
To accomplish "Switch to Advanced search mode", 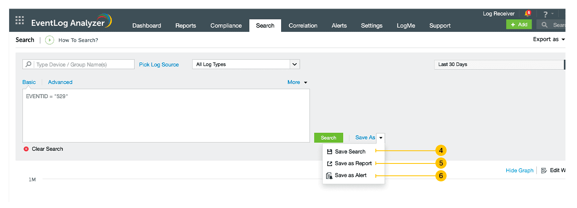I will tap(60, 82).
